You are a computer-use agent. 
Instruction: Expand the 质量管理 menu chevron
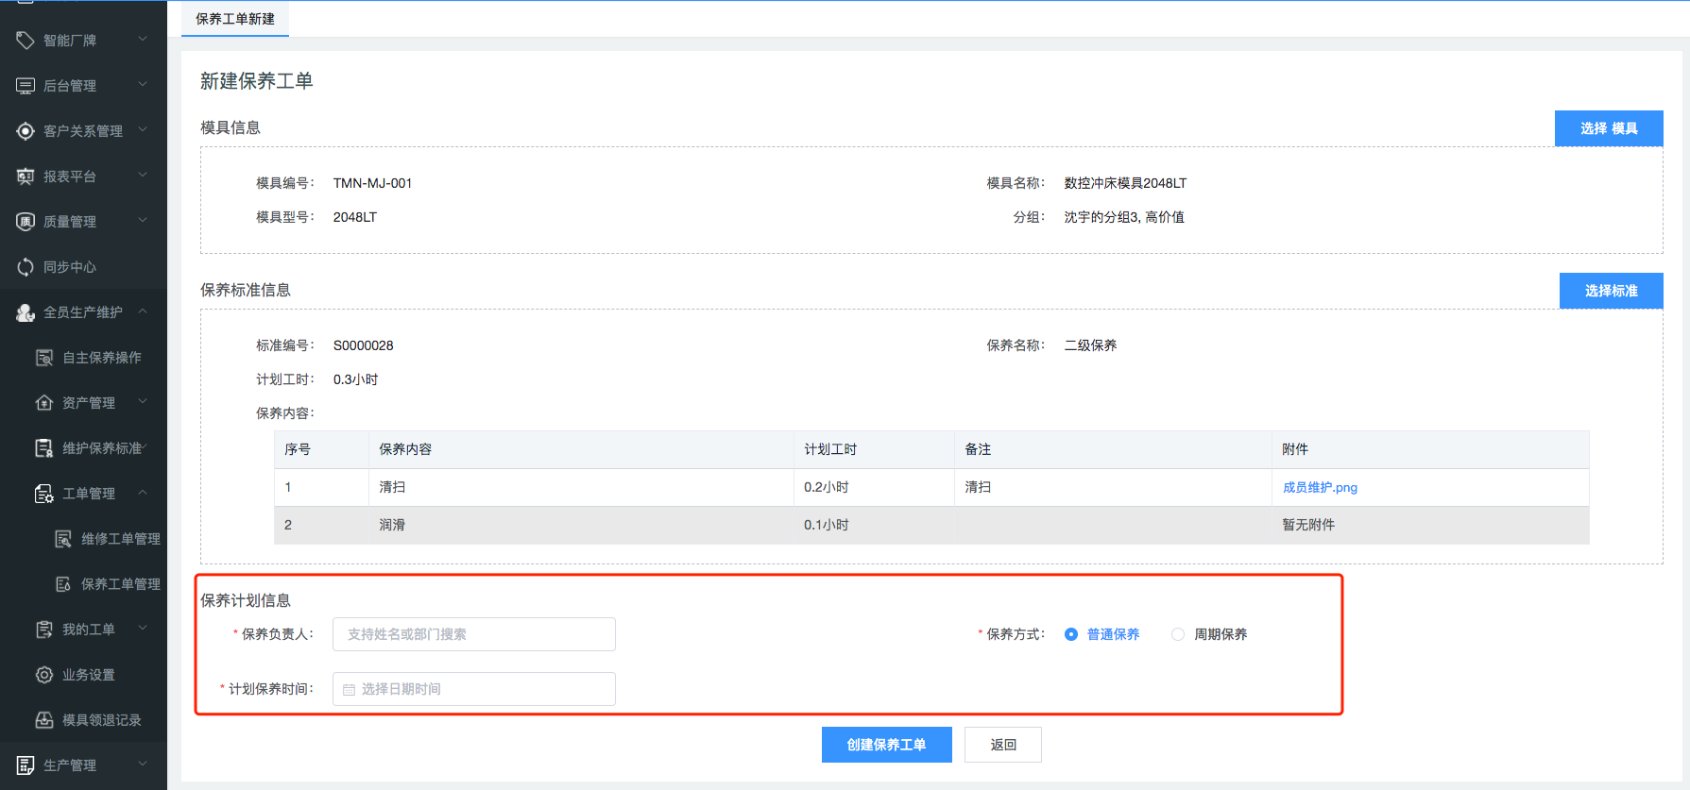click(x=143, y=221)
